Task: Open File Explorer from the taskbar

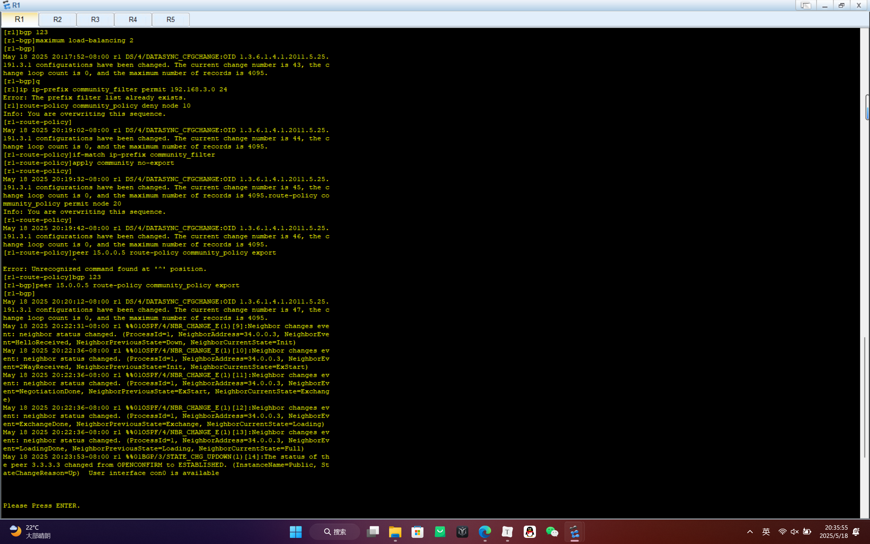Action: click(395, 531)
